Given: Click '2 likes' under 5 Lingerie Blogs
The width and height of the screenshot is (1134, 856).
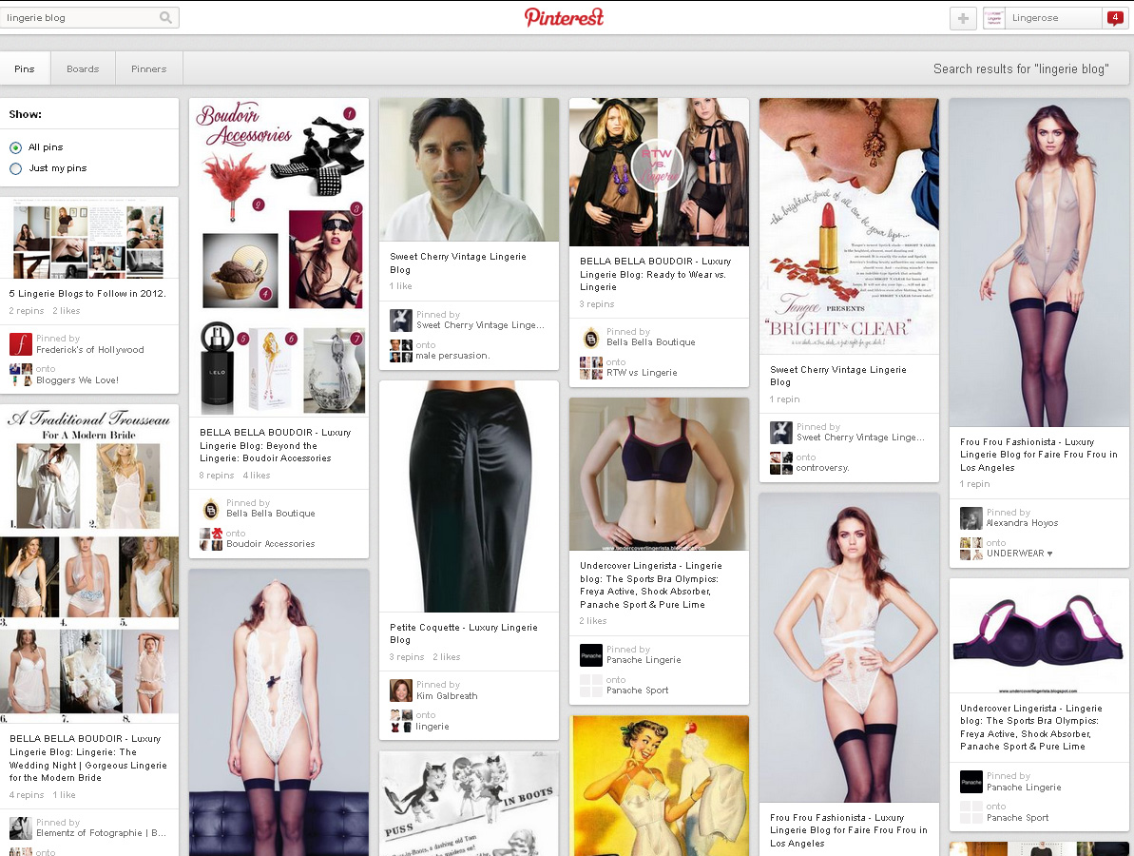Looking at the screenshot, I should (x=67, y=310).
